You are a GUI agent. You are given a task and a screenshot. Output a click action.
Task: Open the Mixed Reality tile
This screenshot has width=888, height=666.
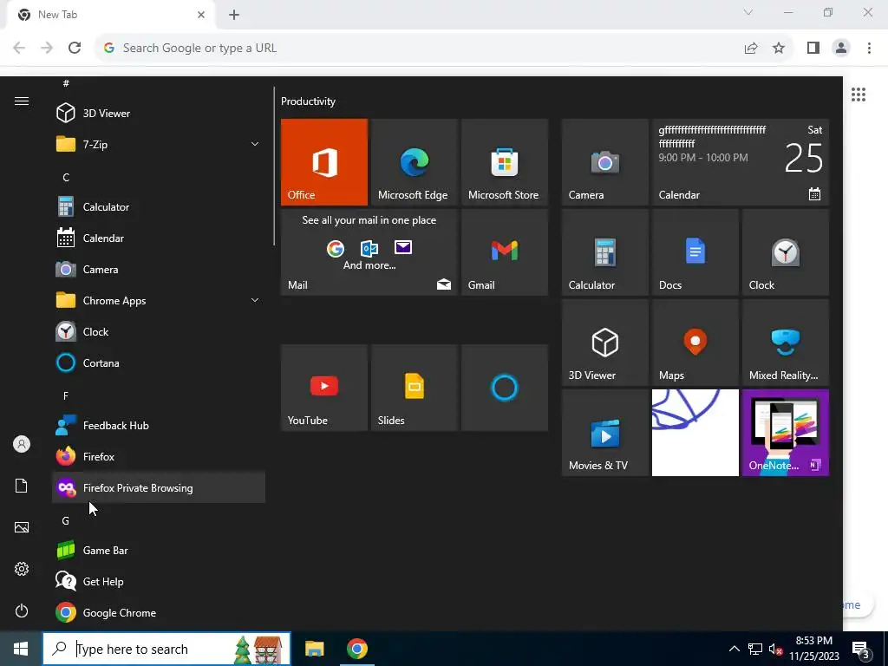click(786, 343)
